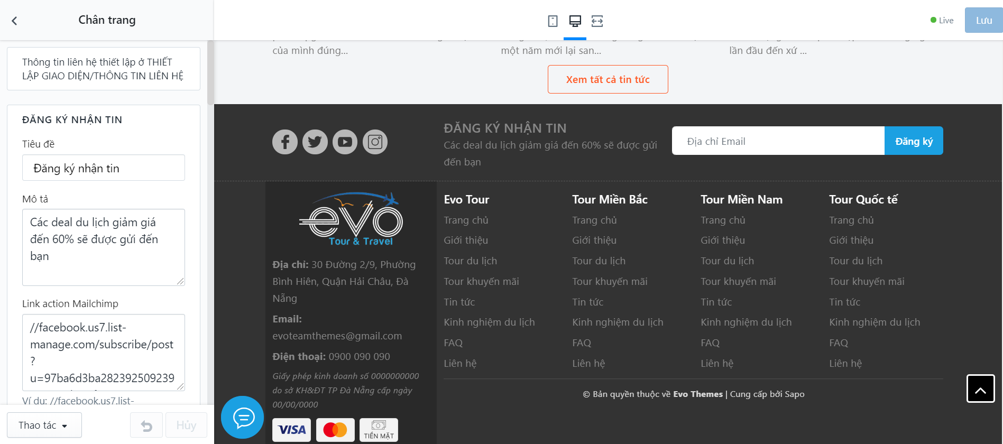1003x444 pixels.
Task: Open Tin tức under Tour Miền Bắc
Action: pyautogui.click(x=587, y=302)
